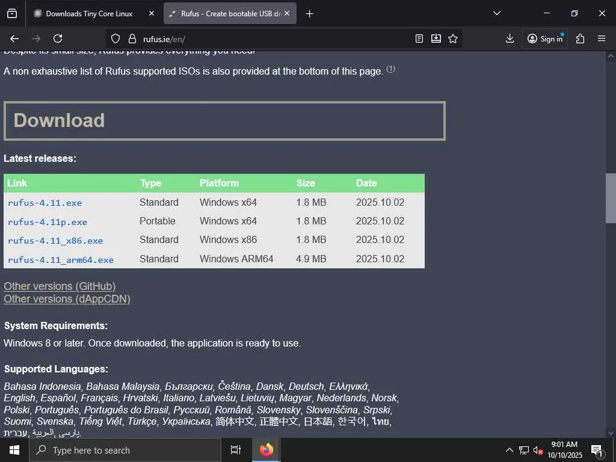Reload the Rufus page
616x462 pixels.
coord(58,38)
